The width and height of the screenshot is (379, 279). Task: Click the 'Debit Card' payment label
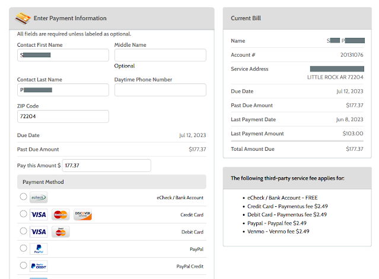(192, 232)
